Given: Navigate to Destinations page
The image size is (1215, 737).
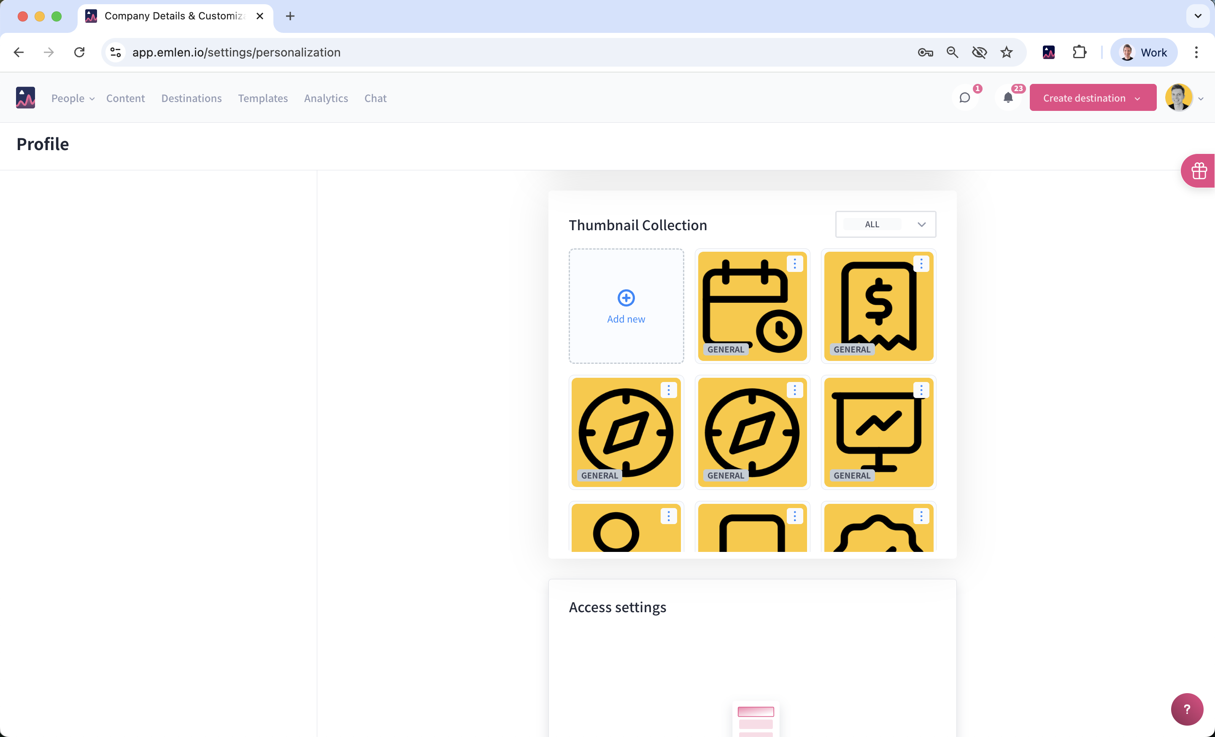Looking at the screenshot, I should pyautogui.click(x=192, y=99).
